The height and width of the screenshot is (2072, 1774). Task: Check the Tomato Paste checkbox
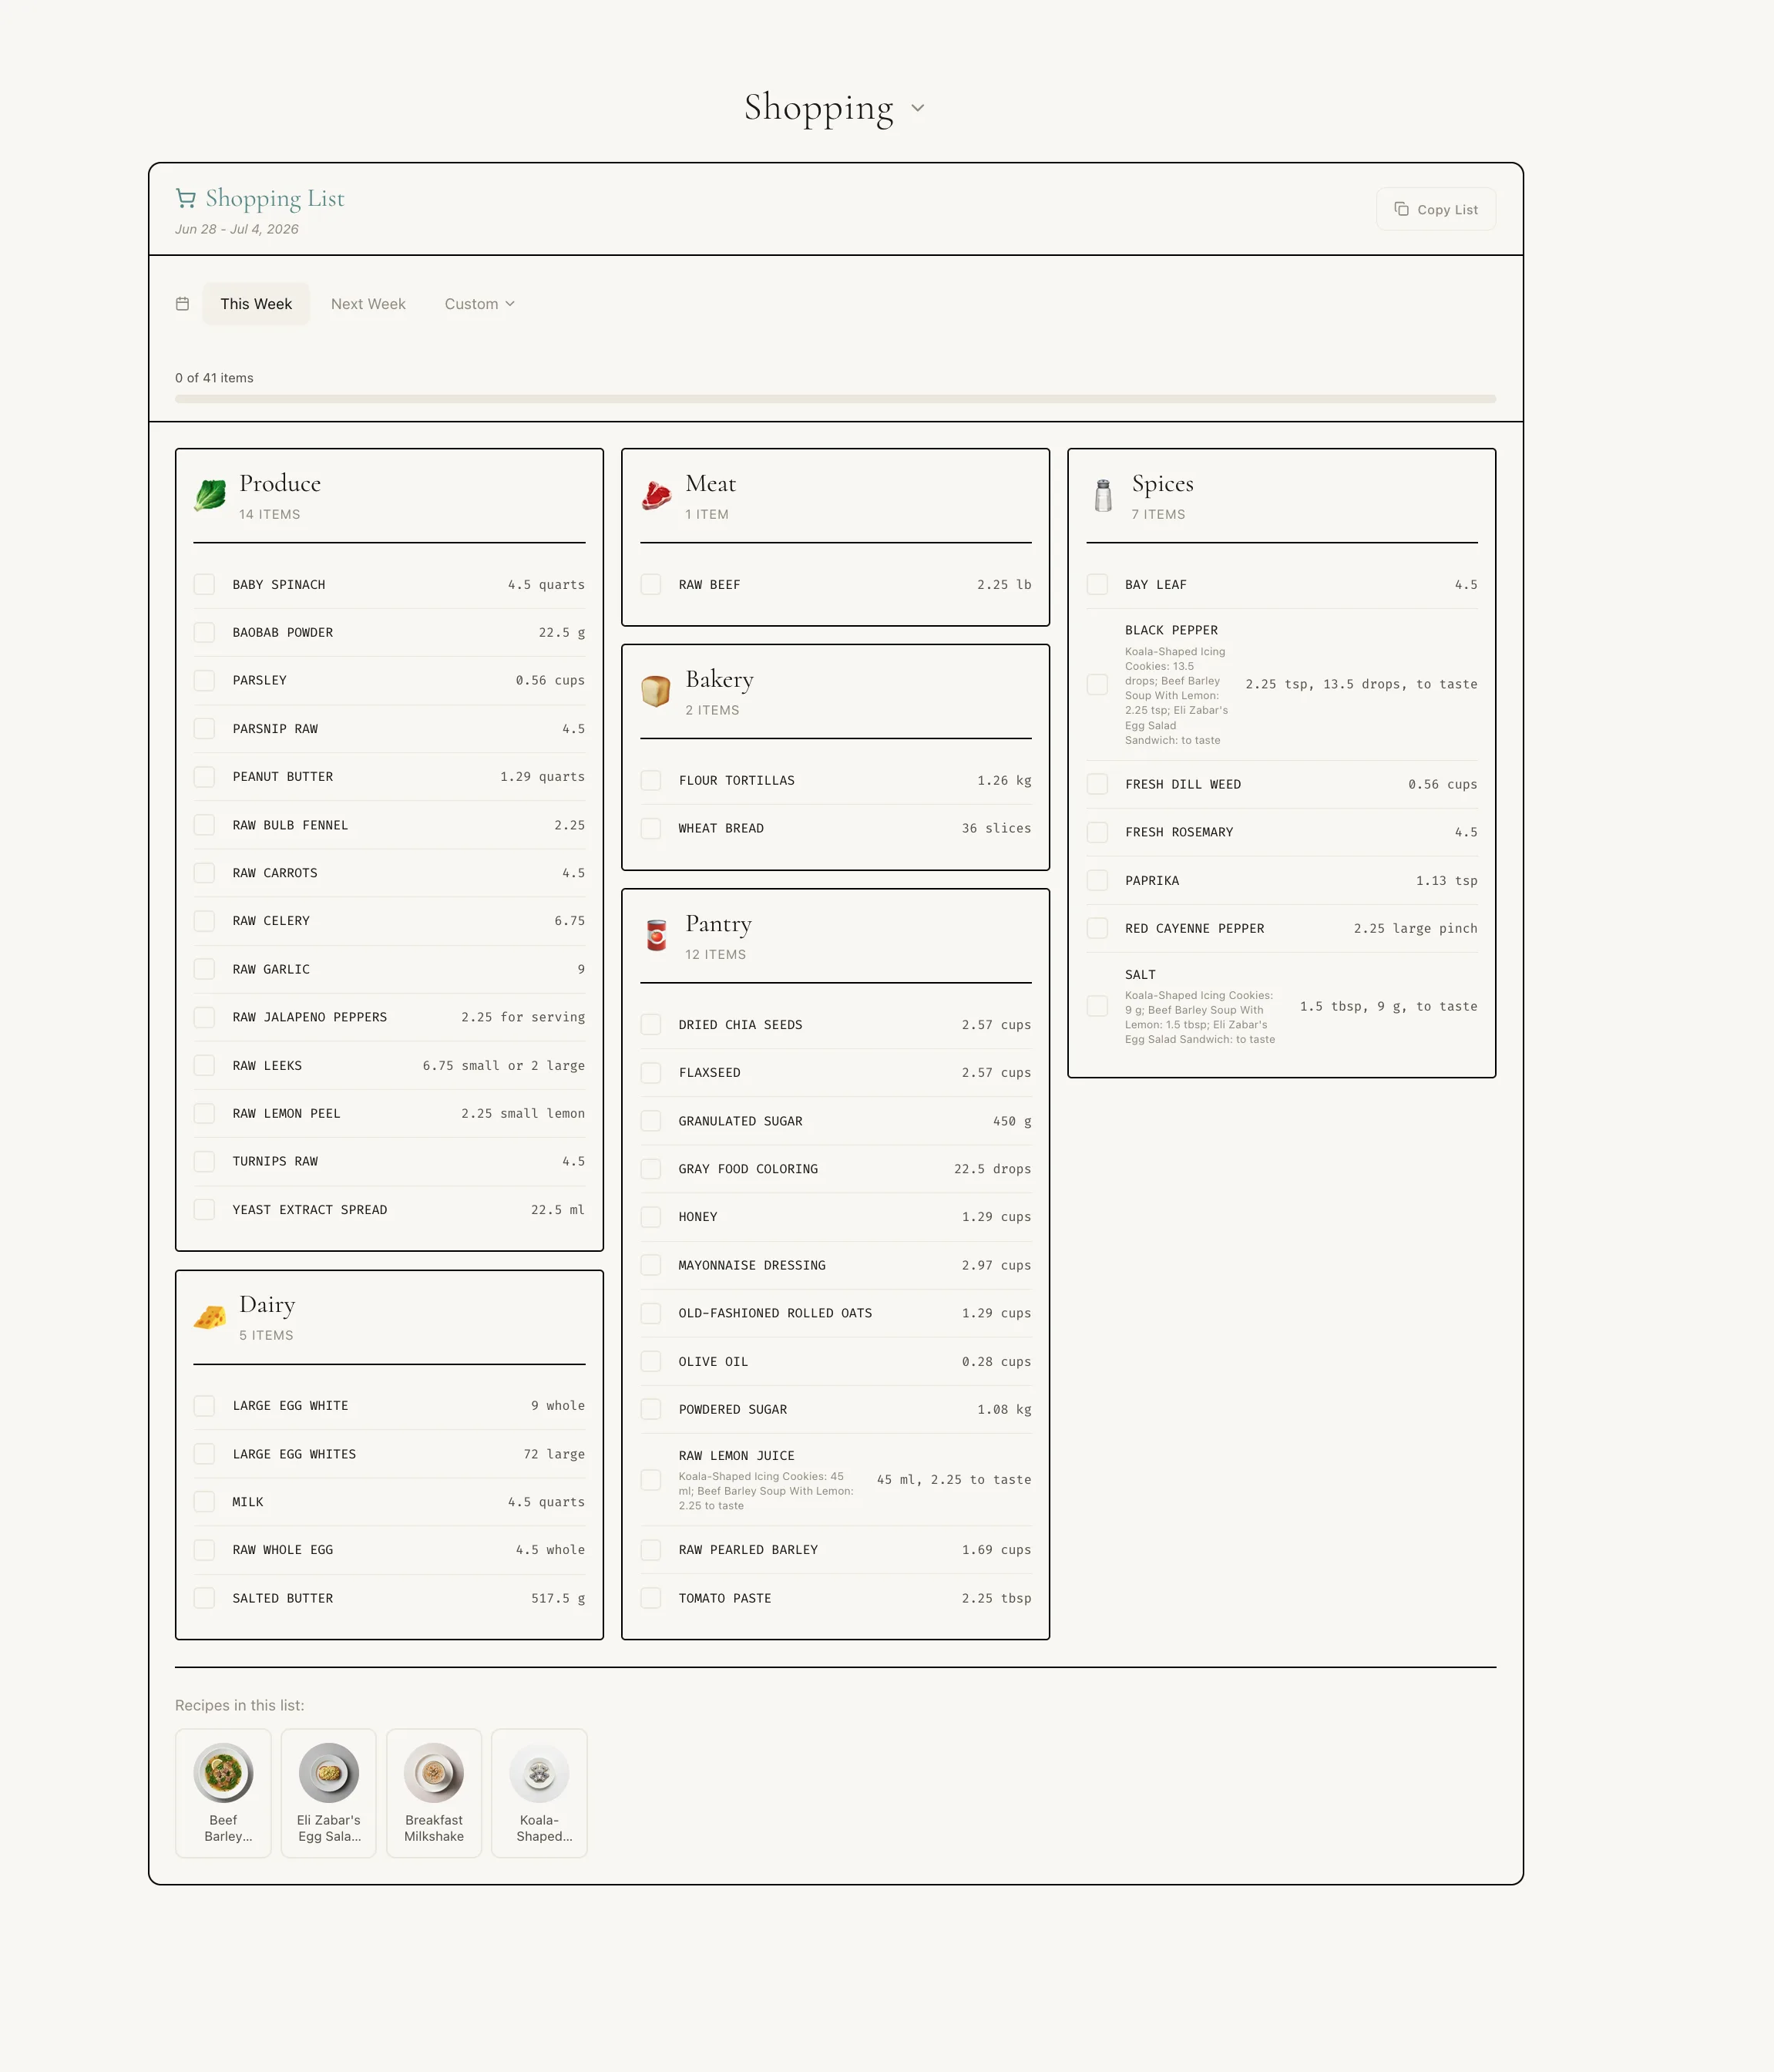(651, 1598)
